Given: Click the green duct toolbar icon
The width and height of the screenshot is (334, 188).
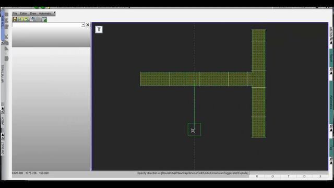Looking at the screenshot, I should 44,20.
